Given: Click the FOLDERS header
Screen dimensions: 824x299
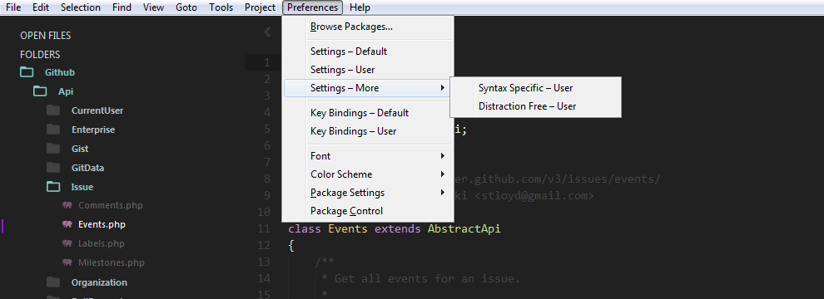Looking at the screenshot, I should click(40, 55).
